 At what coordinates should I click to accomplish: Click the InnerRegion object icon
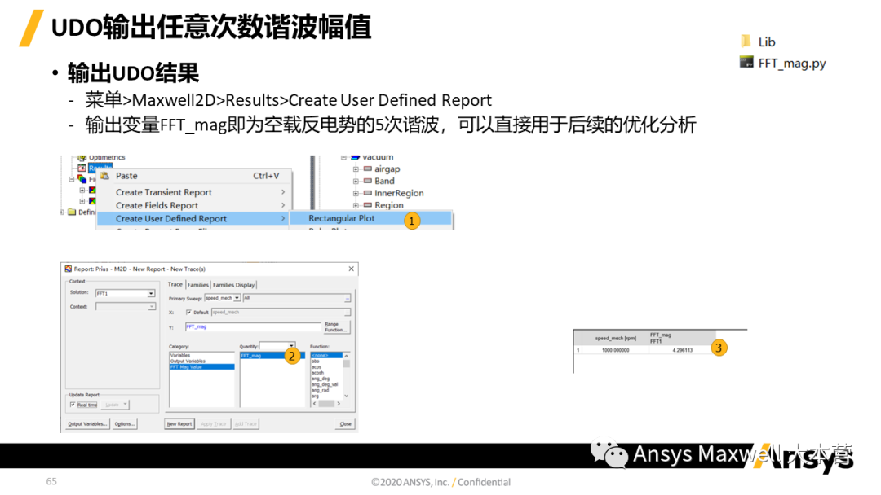coord(367,193)
